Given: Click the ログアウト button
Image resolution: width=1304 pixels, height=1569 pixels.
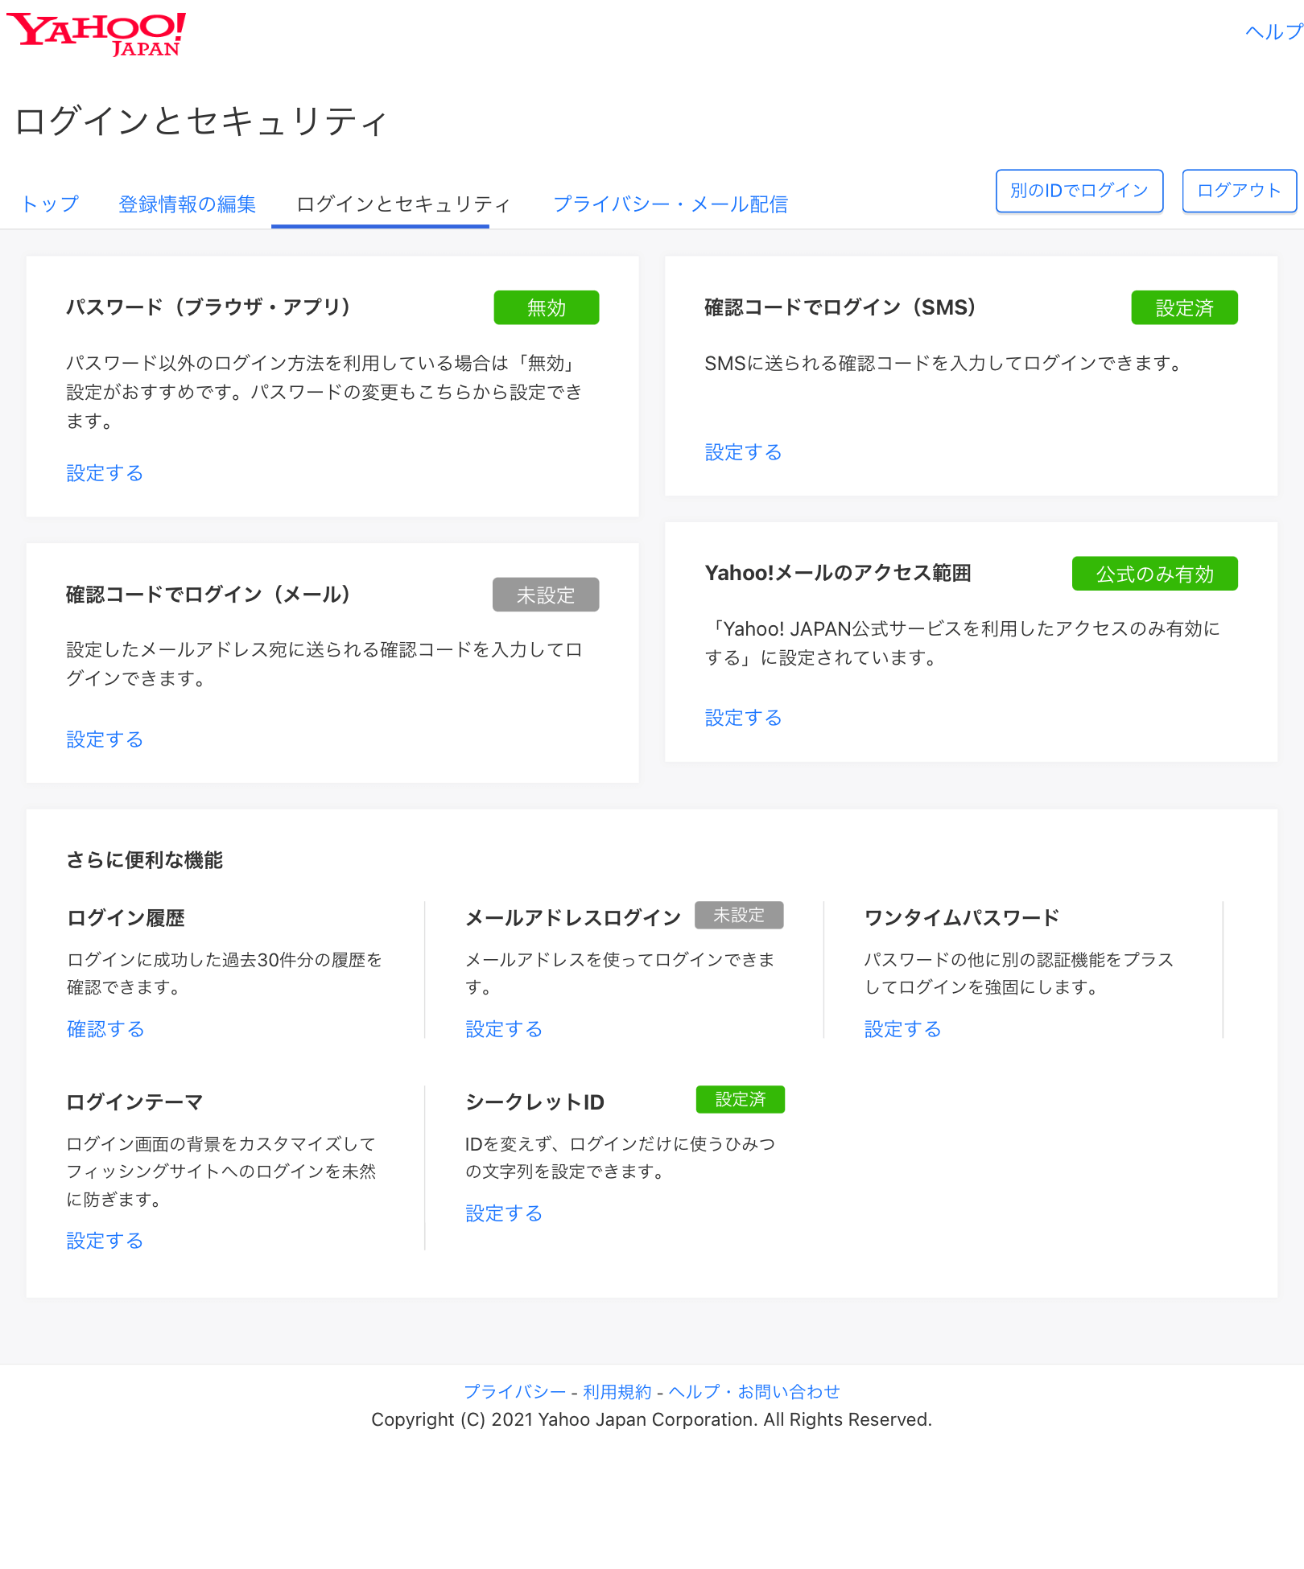Looking at the screenshot, I should point(1239,191).
